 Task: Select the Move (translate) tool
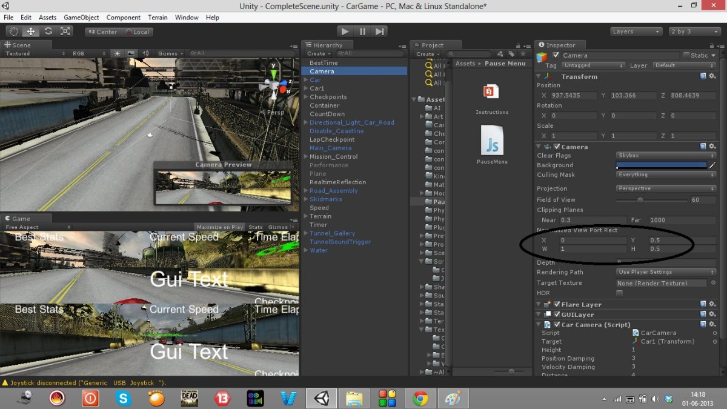click(31, 32)
